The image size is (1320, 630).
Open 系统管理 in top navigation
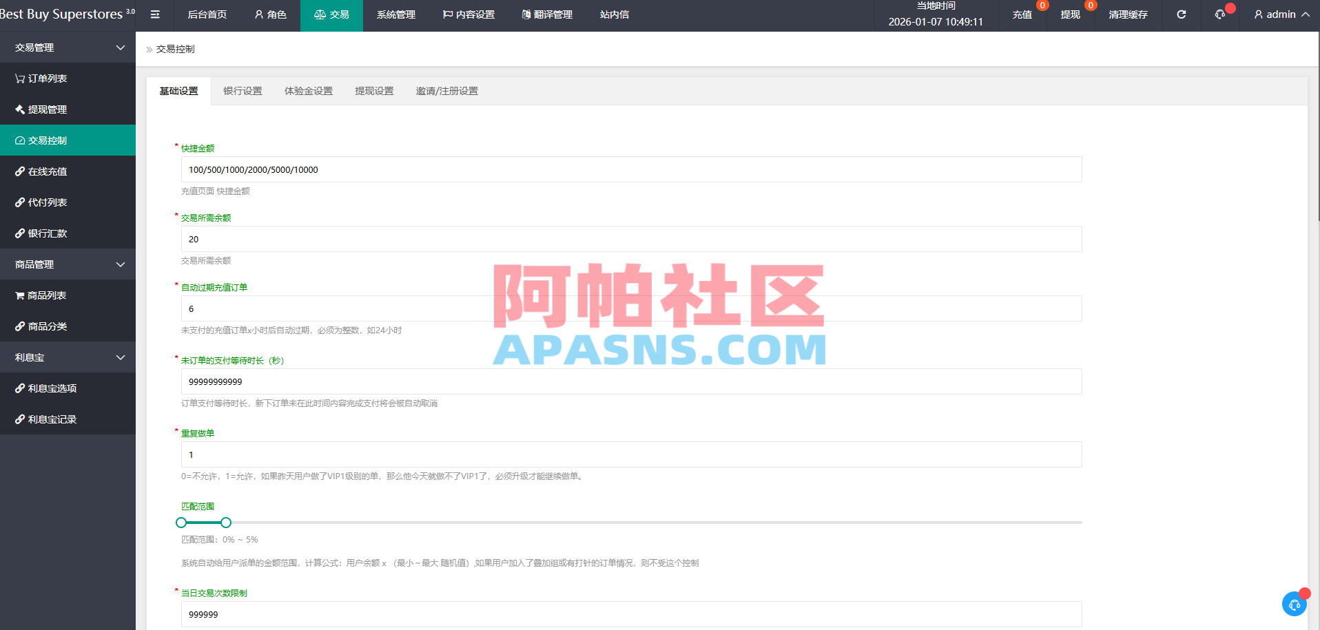396,14
